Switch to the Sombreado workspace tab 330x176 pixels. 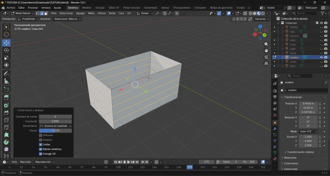click(150, 7)
